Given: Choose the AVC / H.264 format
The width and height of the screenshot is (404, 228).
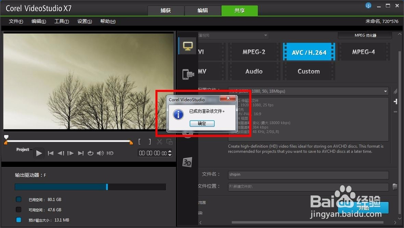Looking at the screenshot, I should 309,52.
